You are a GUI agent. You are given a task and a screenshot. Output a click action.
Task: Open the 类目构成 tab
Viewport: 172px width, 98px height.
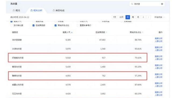point(59,10)
